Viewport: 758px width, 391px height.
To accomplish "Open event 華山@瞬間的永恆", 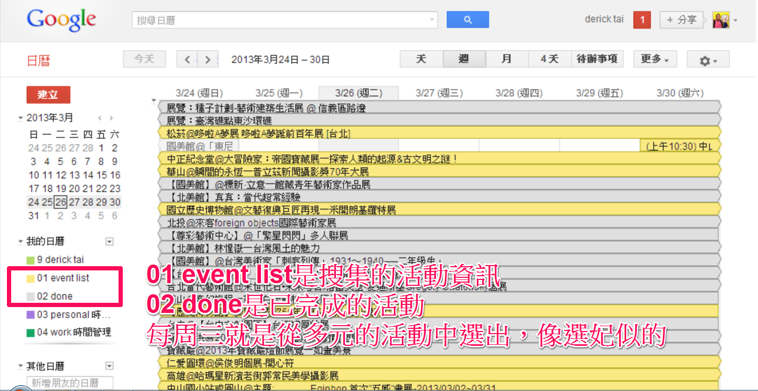I will pos(440,172).
